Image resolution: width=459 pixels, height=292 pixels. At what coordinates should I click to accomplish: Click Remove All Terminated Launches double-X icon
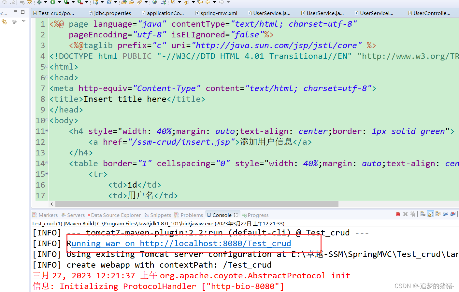[413, 214]
